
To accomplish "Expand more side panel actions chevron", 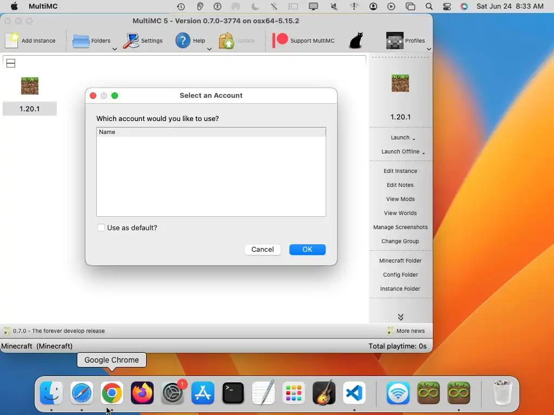I will pyautogui.click(x=400, y=317).
